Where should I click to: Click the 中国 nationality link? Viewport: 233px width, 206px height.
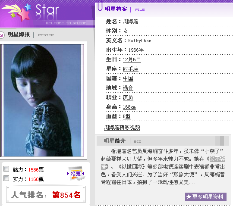click(128, 78)
